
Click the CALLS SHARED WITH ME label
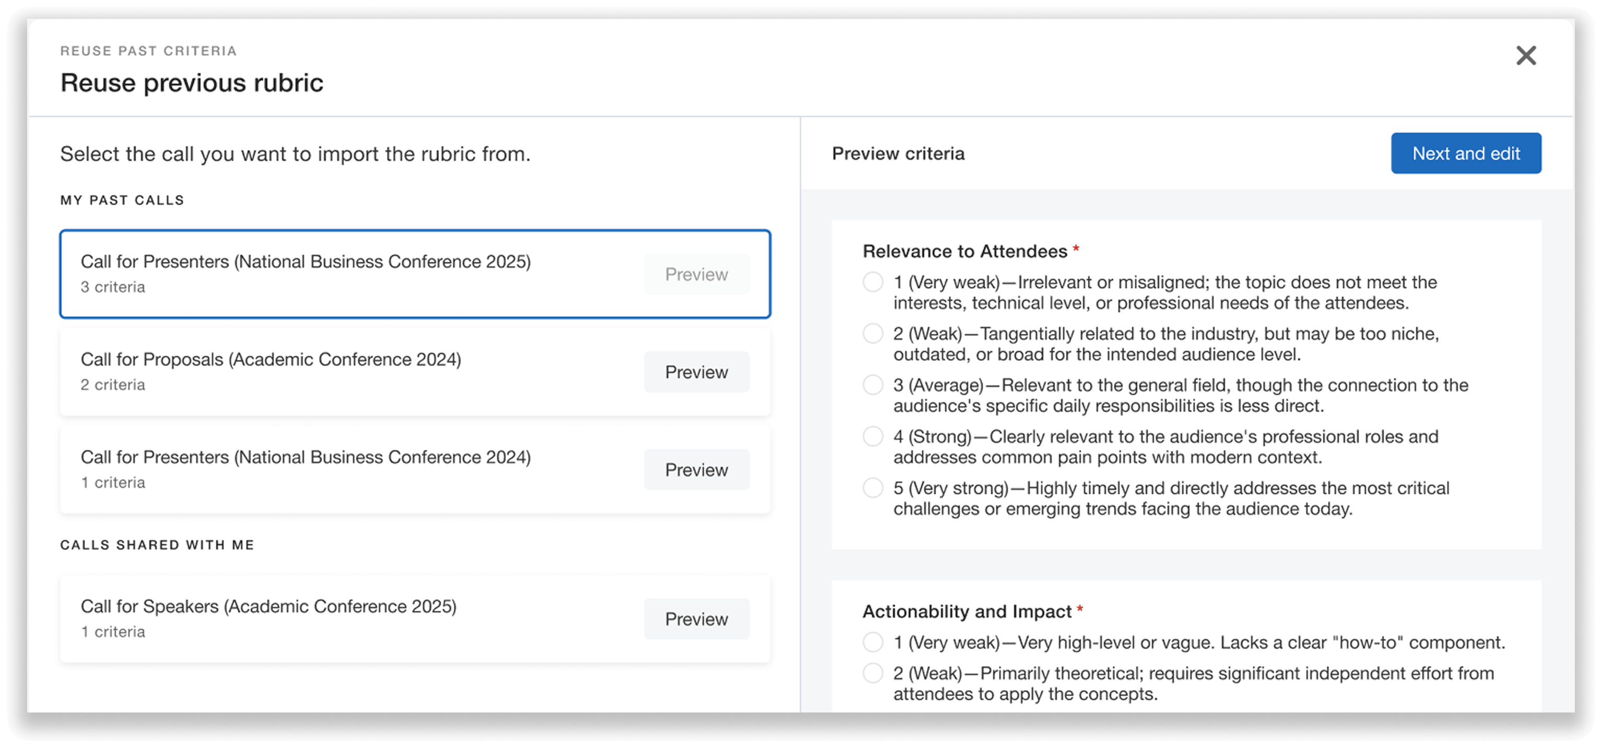coord(157,545)
